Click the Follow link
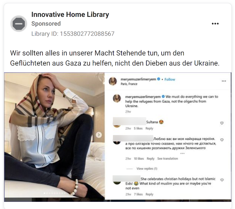Viewport: 235px width, 209px height. point(170,80)
